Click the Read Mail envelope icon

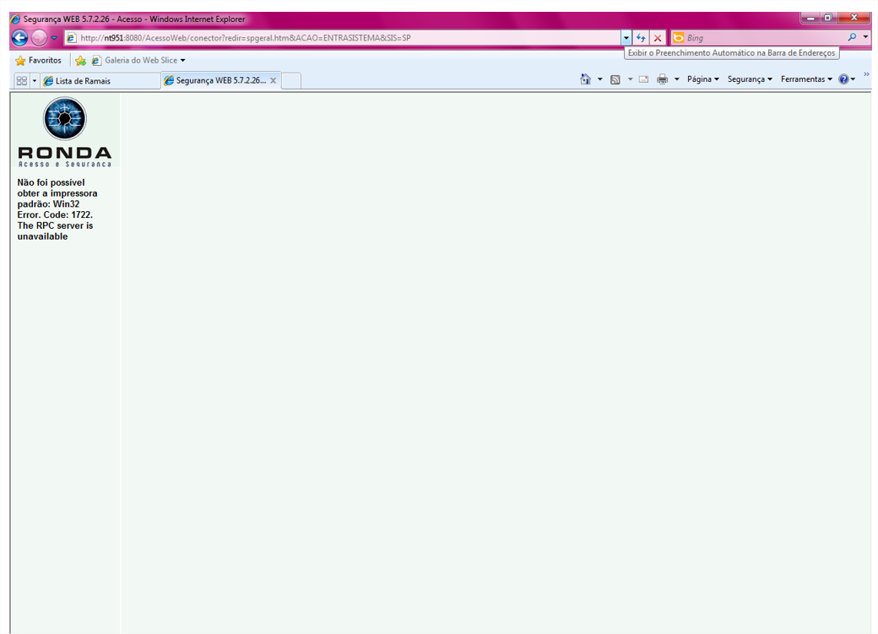(x=644, y=79)
